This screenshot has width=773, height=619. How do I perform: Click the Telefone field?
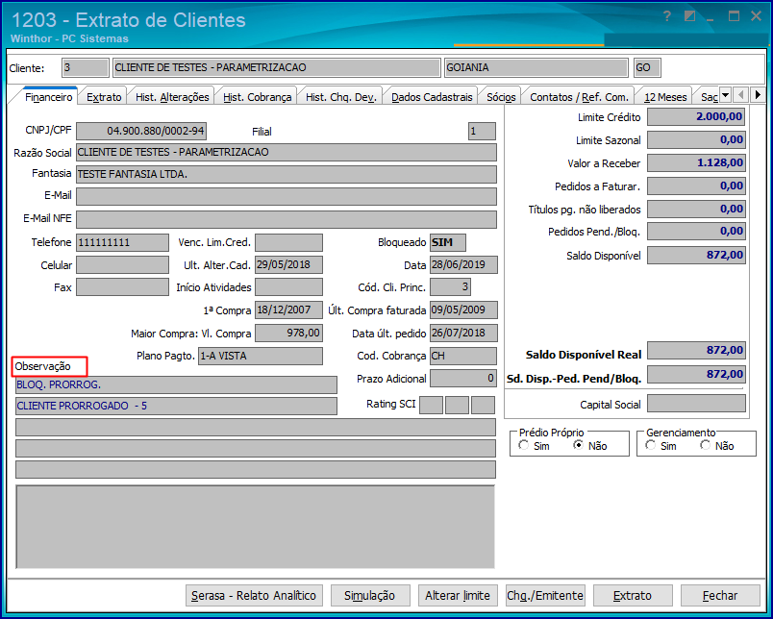(123, 242)
